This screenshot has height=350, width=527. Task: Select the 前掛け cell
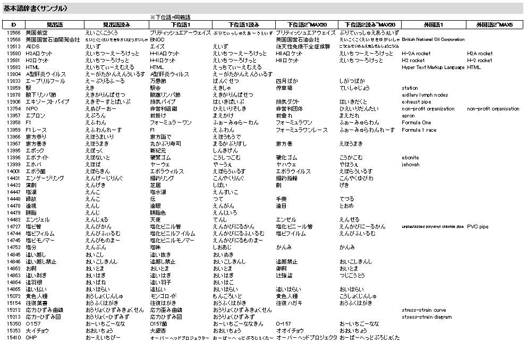point(158,116)
